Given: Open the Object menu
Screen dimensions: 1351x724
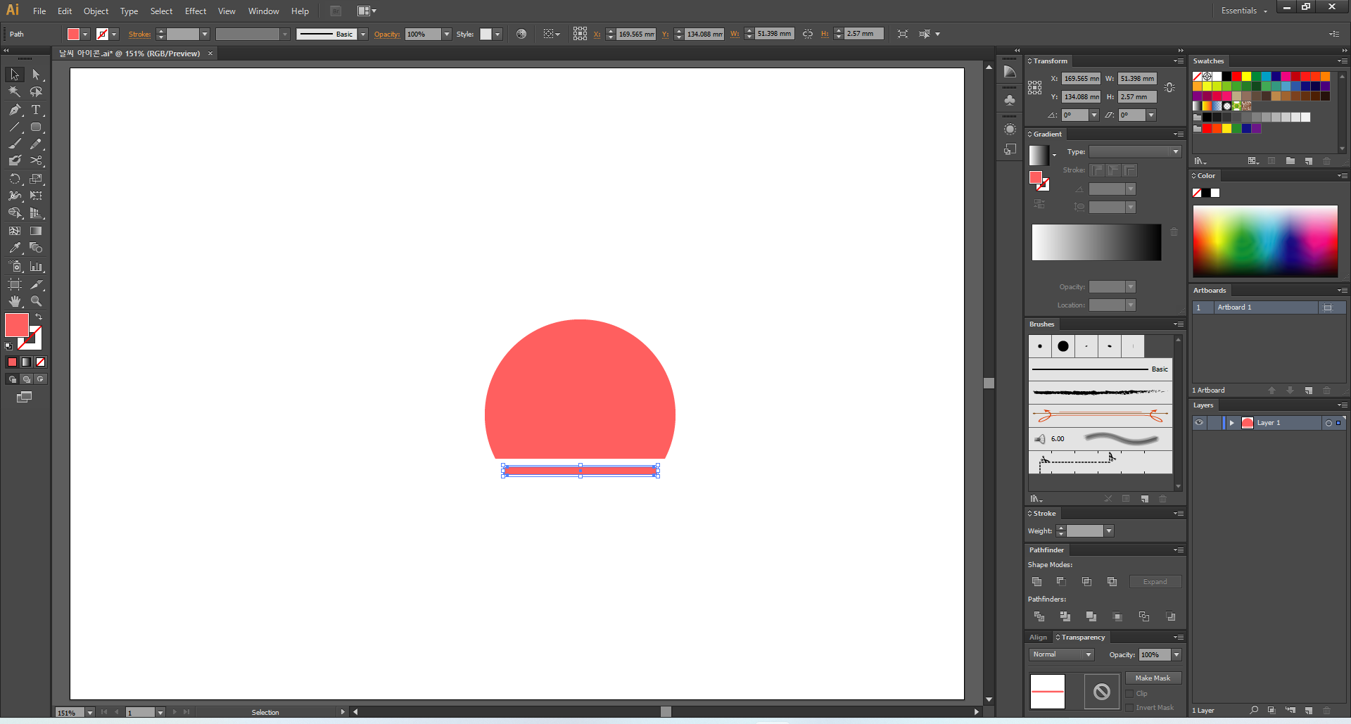Looking at the screenshot, I should (x=96, y=11).
